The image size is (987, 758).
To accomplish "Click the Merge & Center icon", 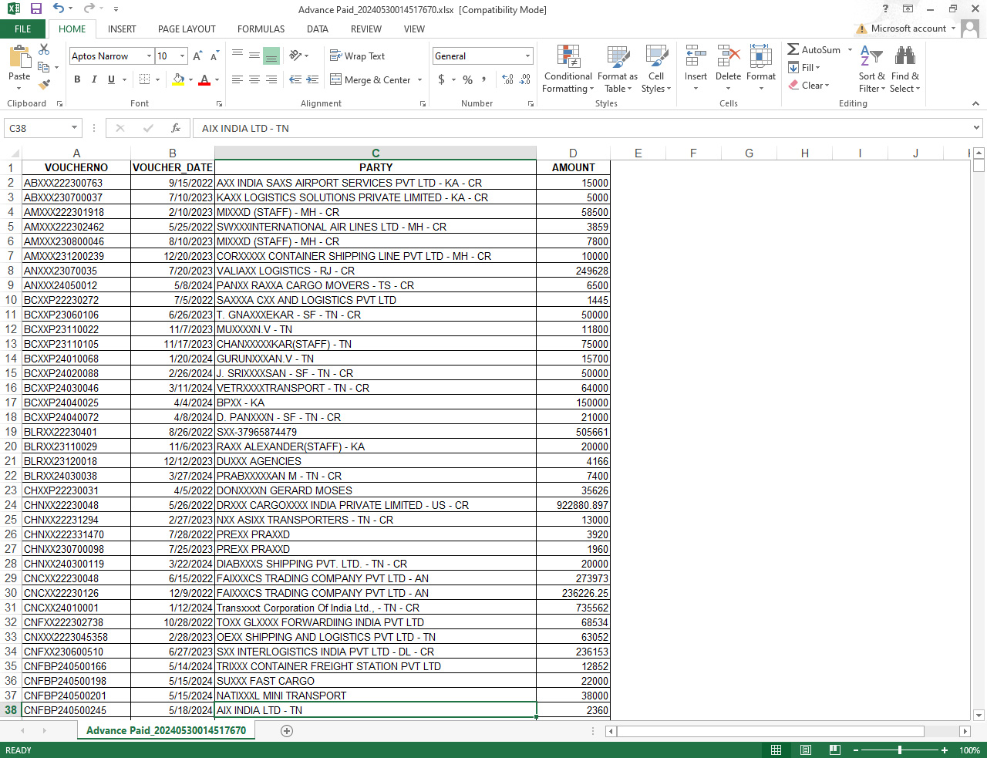I will click(x=336, y=79).
